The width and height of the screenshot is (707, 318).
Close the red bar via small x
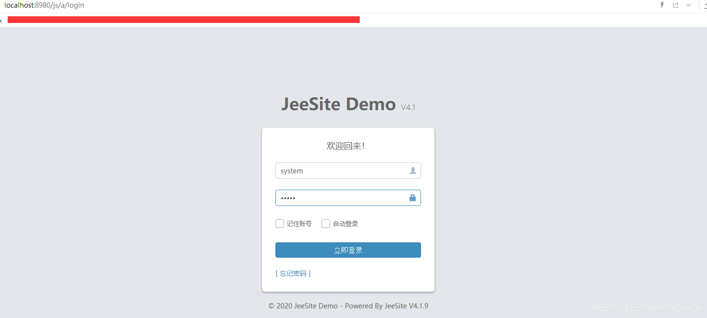[1, 21]
